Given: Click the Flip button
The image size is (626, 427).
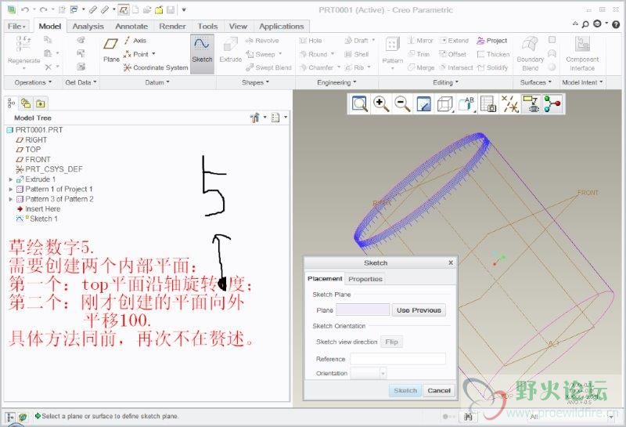Looking at the screenshot, I should tap(391, 342).
